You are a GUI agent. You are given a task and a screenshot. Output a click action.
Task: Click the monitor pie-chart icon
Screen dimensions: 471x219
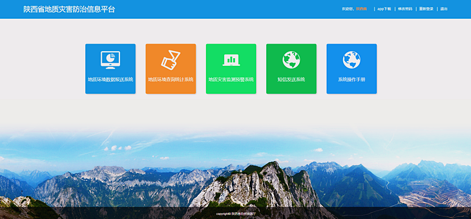(x=110, y=60)
